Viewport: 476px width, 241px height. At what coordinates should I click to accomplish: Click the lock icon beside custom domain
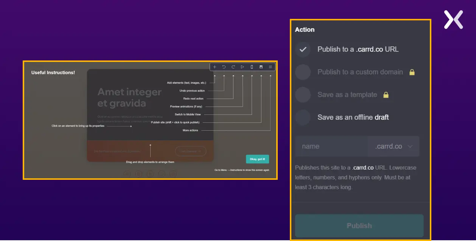(x=412, y=72)
